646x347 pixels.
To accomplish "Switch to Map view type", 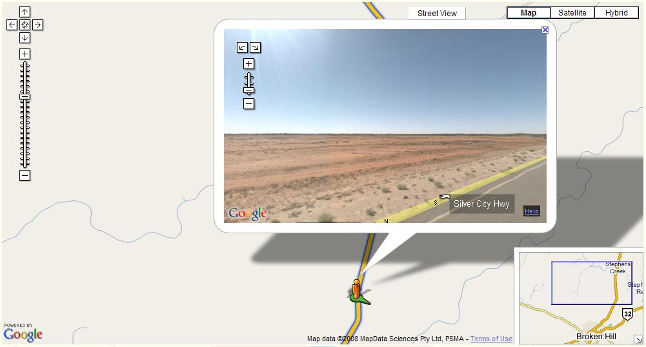I will click(x=529, y=13).
